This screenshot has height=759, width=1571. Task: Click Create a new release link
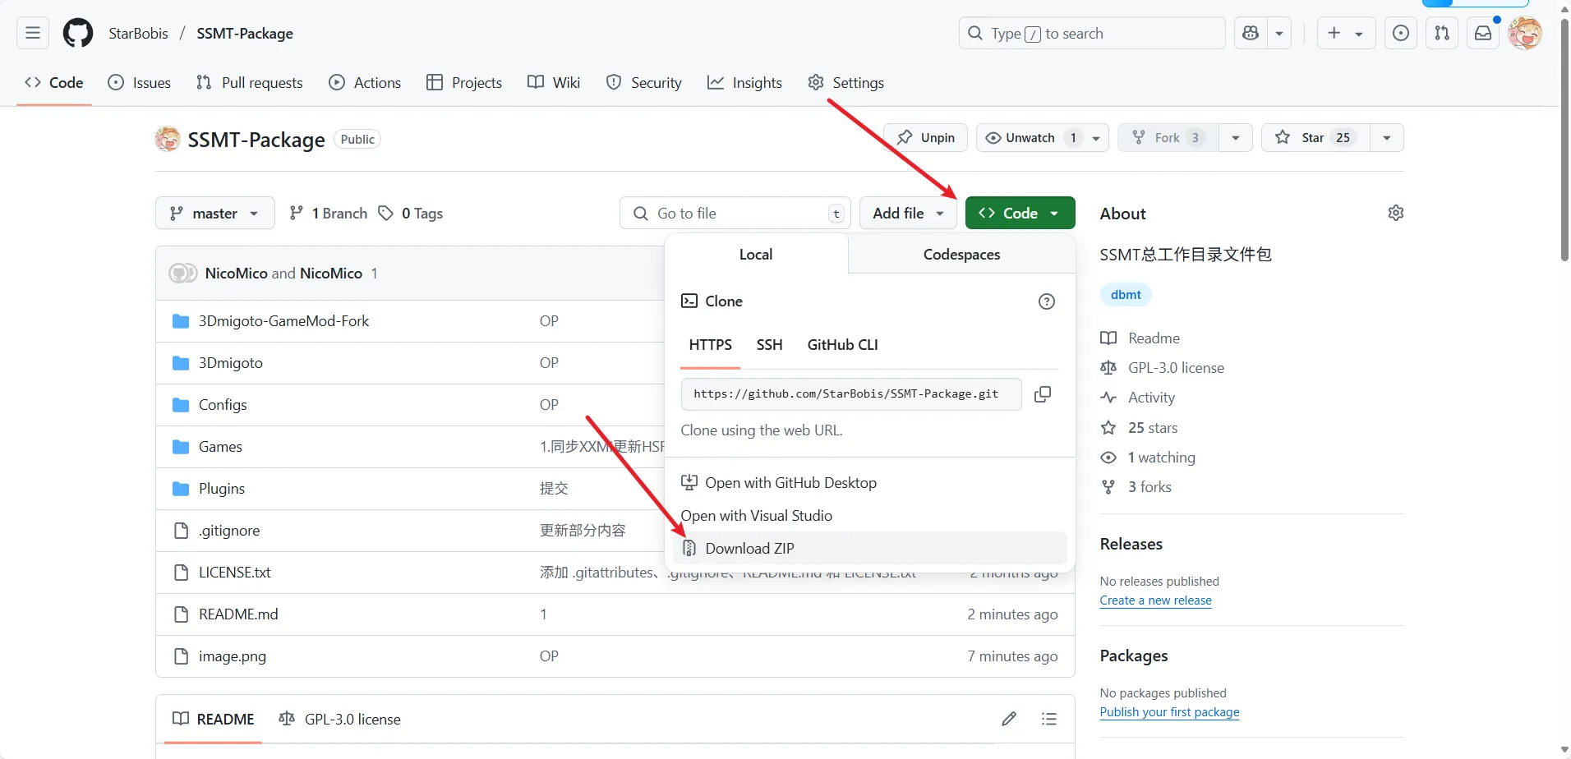tap(1155, 600)
